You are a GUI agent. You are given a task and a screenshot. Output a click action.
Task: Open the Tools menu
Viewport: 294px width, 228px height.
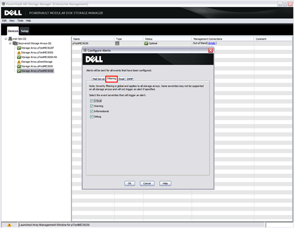click(20, 21)
